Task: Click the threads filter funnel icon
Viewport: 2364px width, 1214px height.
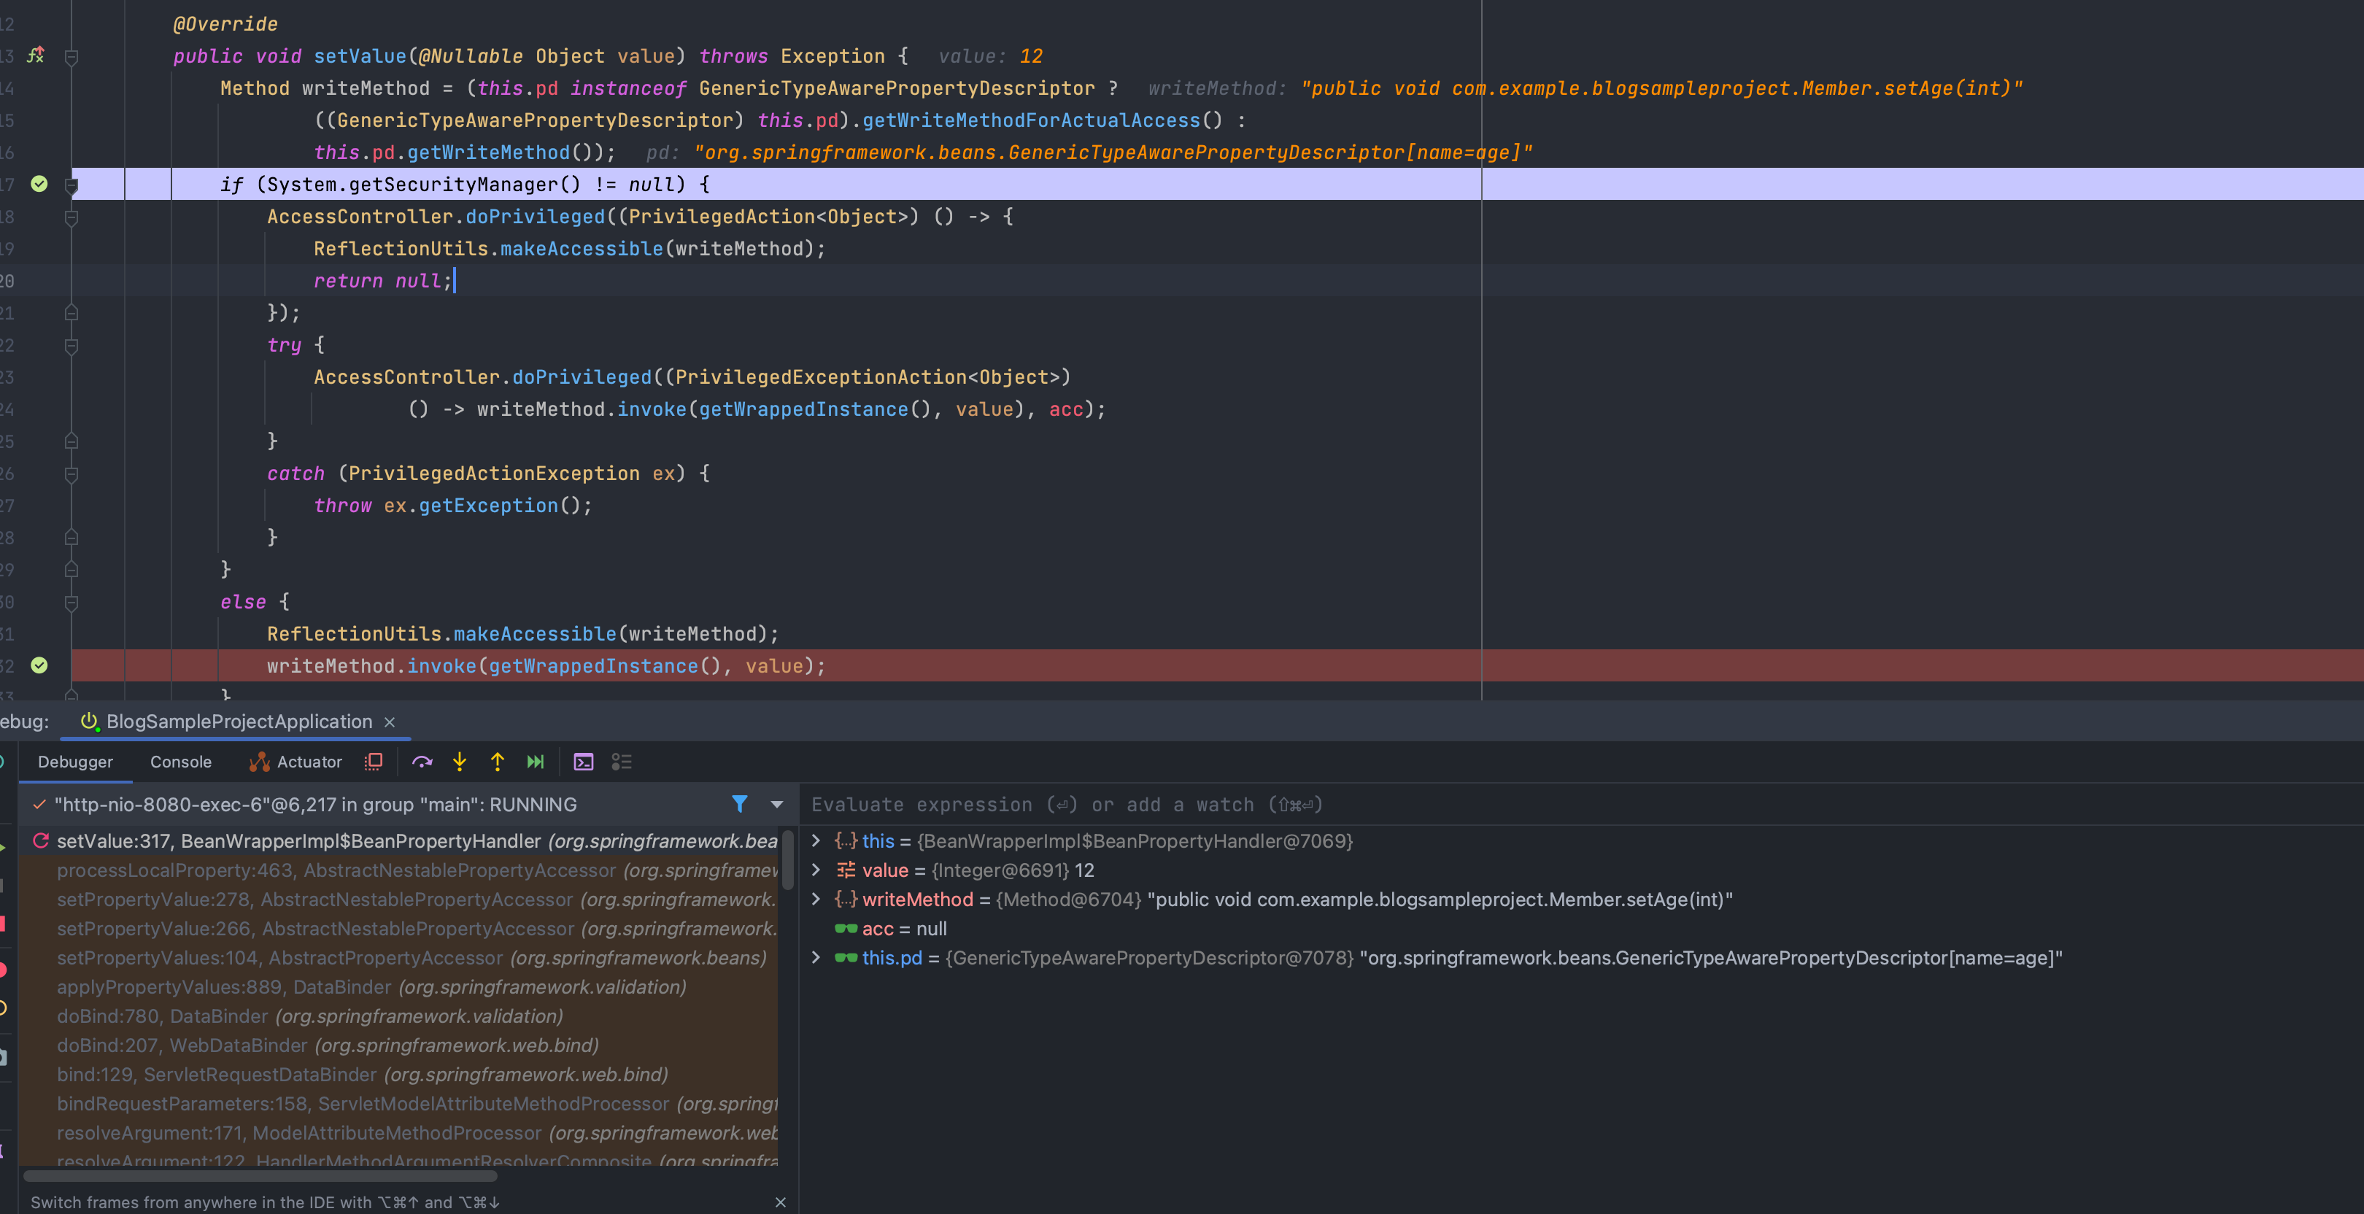Action: pos(740,804)
